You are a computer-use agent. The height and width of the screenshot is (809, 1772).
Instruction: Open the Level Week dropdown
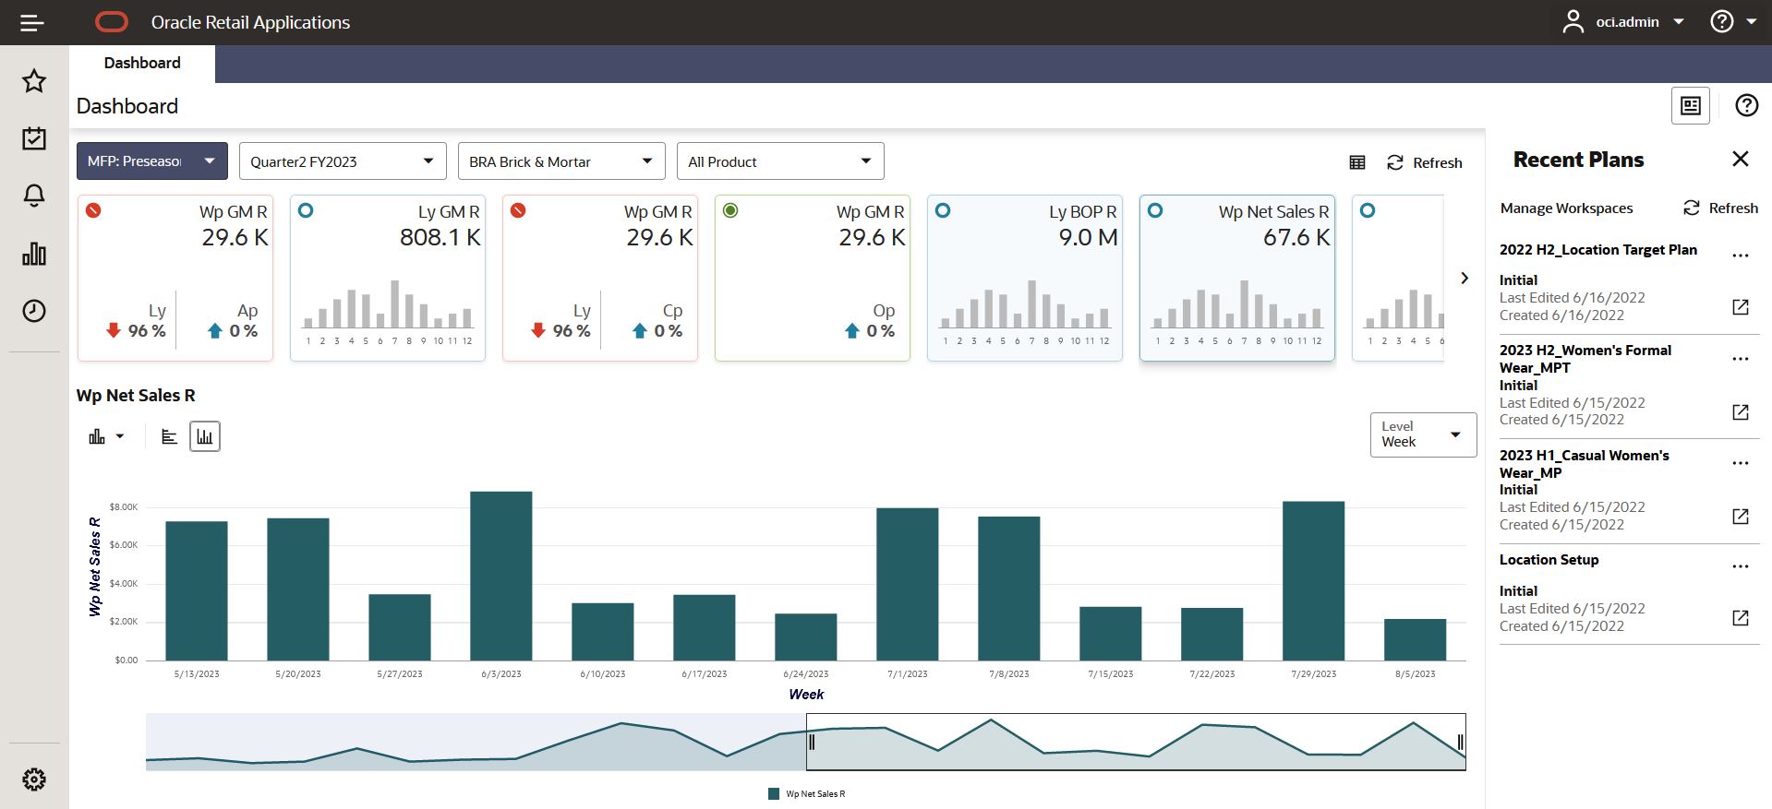pyautogui.click(x=1423, y=434)
